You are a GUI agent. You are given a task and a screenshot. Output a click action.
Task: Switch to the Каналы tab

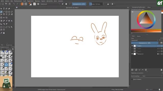139,36
